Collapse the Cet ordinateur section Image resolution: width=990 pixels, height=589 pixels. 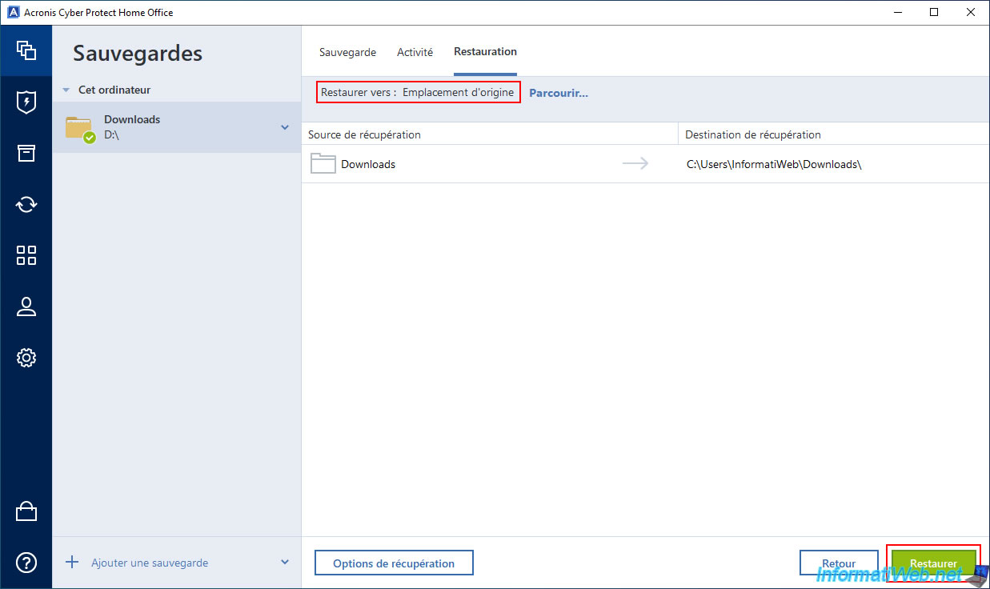point(66,90)
